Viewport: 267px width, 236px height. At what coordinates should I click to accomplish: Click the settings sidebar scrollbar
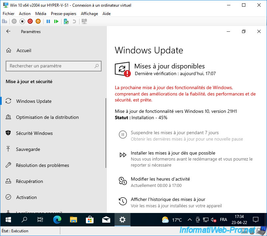[106, 133]
